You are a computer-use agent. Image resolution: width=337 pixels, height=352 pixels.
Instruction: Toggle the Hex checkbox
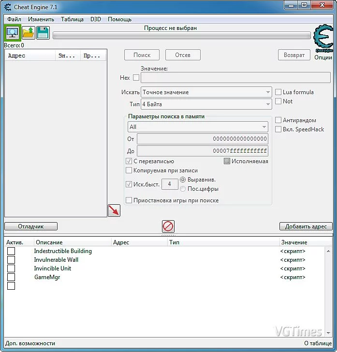[136, 77]
